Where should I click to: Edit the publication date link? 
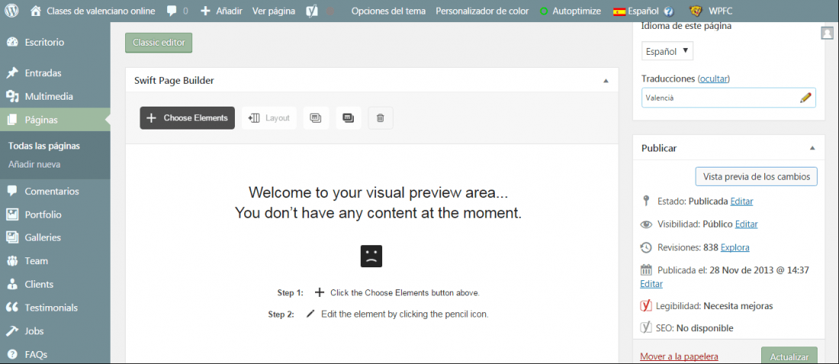(651, 284)
